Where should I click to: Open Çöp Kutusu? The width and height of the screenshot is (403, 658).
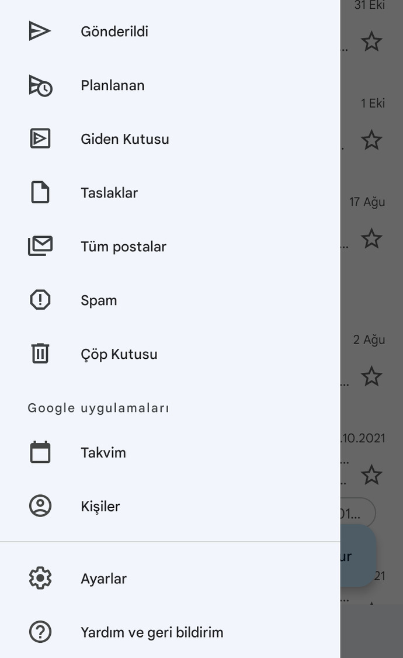pyautogui.click(x=170, y=354)
